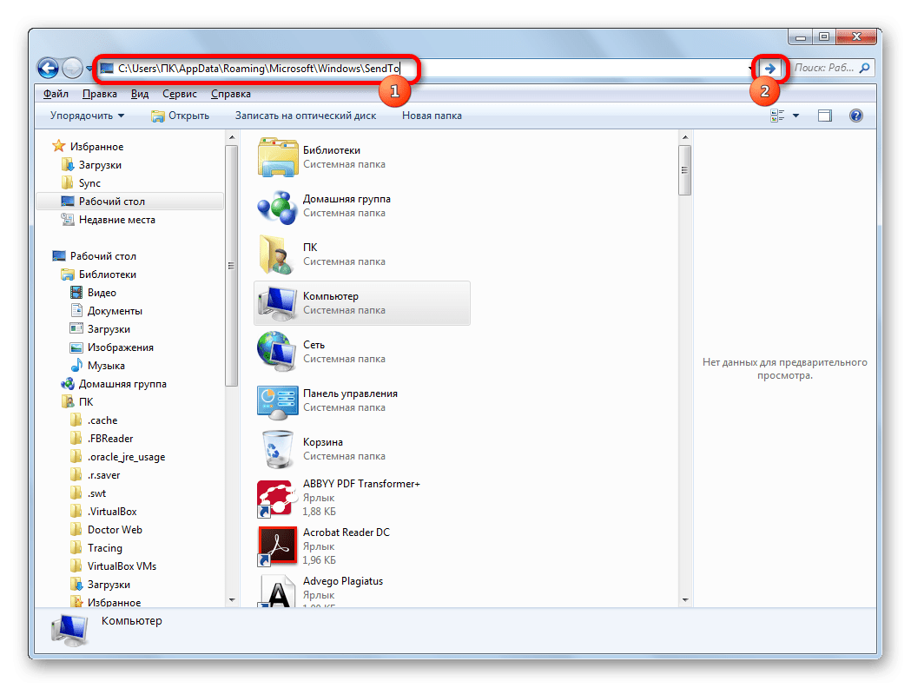This screenshot has height=688, width=911.
Task: Select Домашняя группа in the tree
Action: click(x=114, y=384)
